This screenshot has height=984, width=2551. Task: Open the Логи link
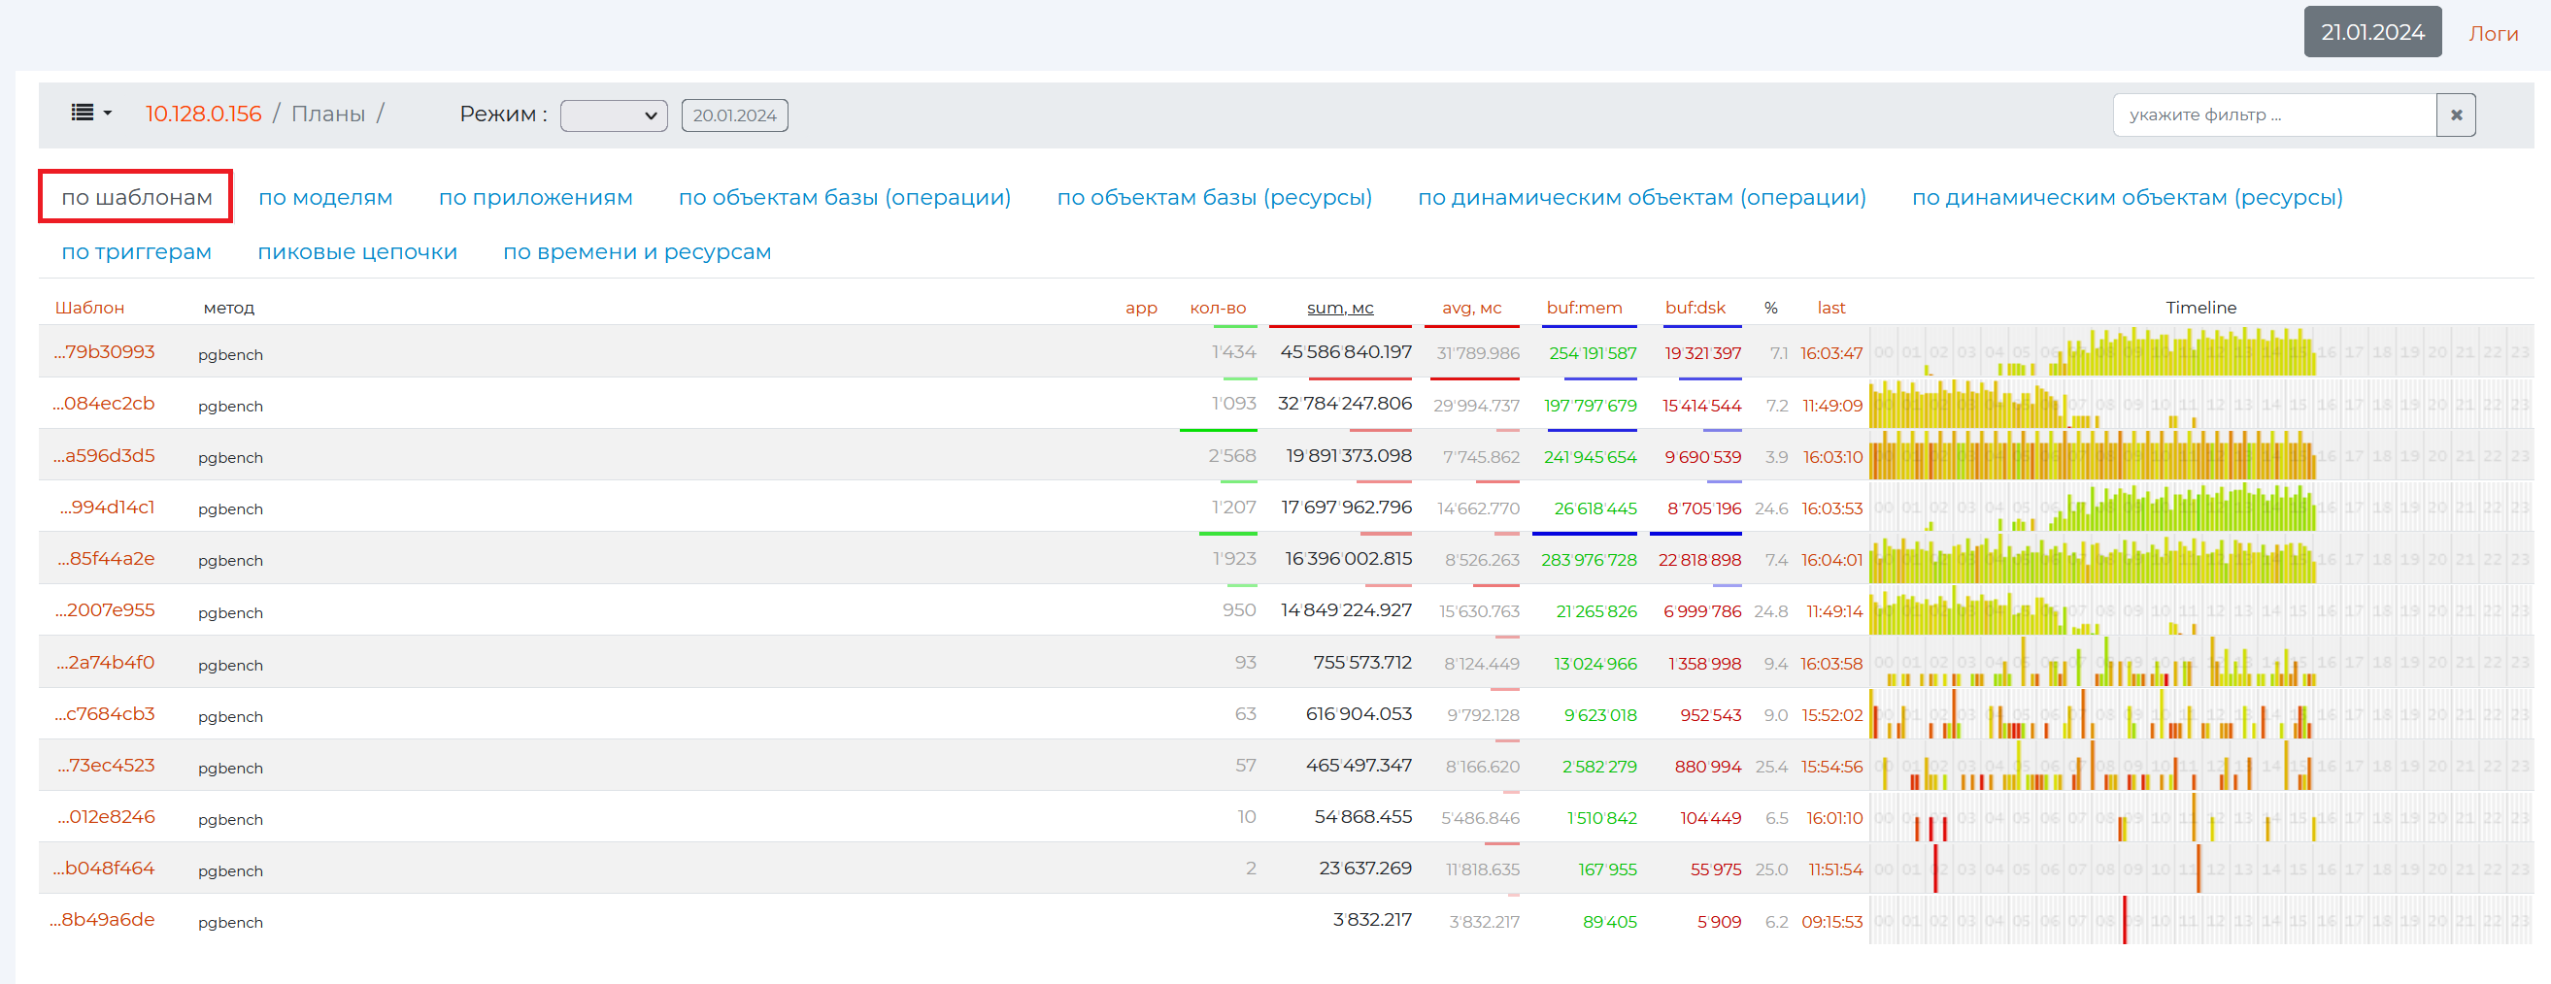click(2492, 34)
